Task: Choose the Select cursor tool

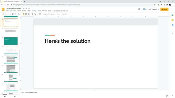Action: point(23,14)
